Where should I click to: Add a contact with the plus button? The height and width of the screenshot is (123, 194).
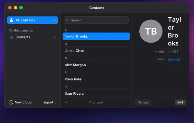(x=66, y=103)
